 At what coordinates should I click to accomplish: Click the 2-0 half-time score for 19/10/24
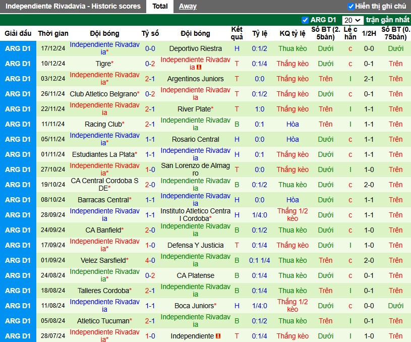[369, 185]
